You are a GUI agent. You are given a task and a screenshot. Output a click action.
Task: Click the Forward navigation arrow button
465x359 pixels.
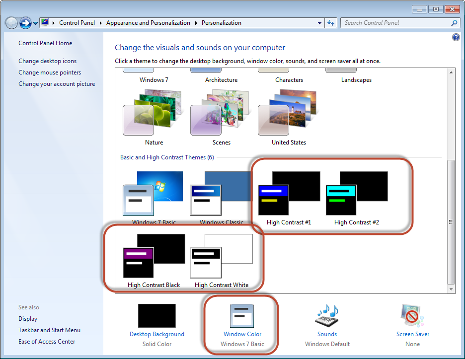[25, 23]
